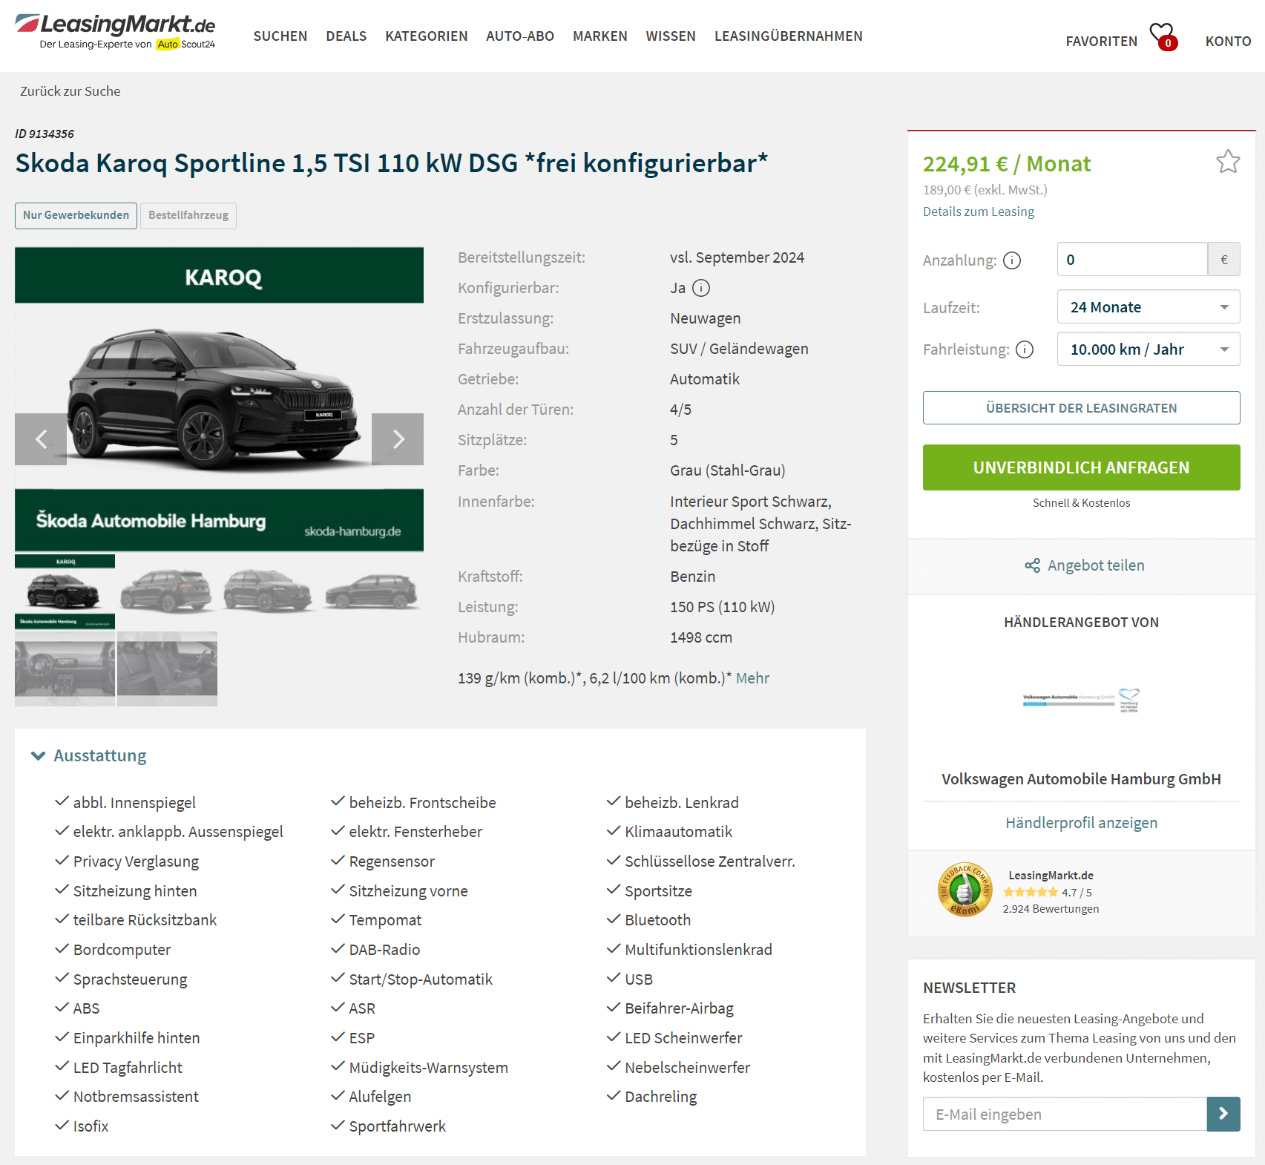Viewport: 1265px width, 1165px height.
Task: Collapse Ausstattung section chevron
Action: pyautogui.click(x=38, y=756)
